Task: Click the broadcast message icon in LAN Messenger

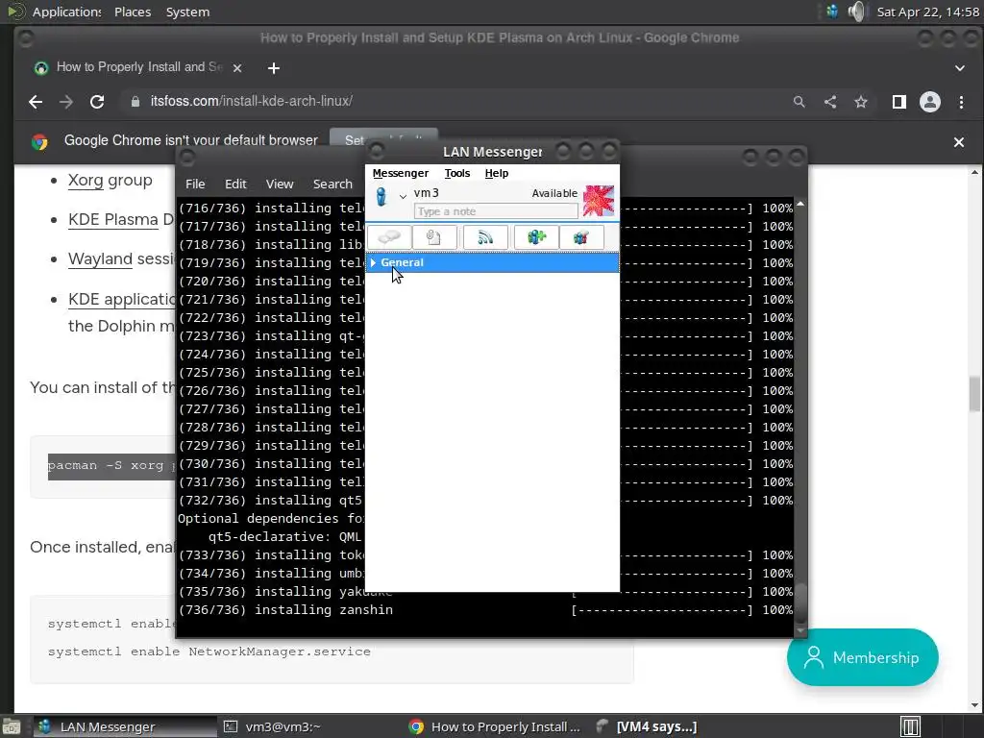Action: [485, 237]
